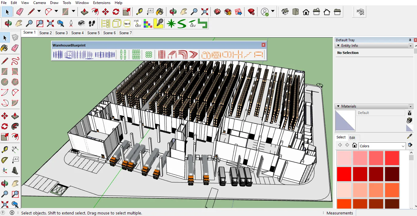417x216 pixels.
Task: Collapse the Entity Info panel
Action: coord(338,45)
